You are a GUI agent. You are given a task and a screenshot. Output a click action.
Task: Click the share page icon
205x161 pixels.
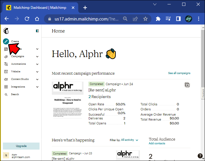pos(135,19)
